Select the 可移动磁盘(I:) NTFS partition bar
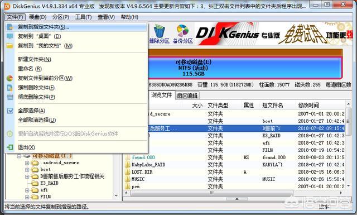 [245, 68]
